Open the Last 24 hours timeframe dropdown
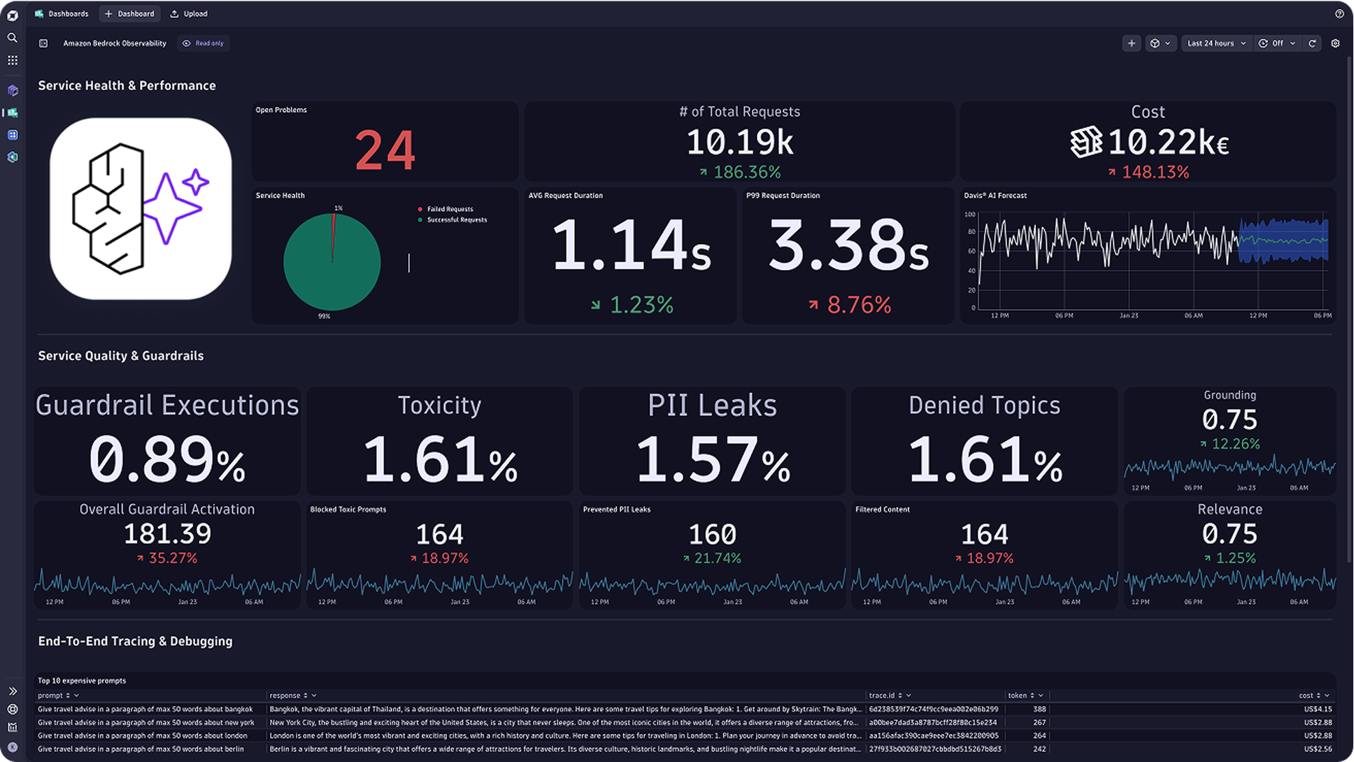Viewport: 1354px width, 762px height. [1216, 43]
